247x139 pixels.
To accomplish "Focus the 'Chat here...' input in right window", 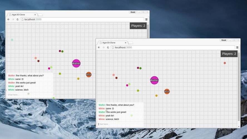I will tap(120, 124).
